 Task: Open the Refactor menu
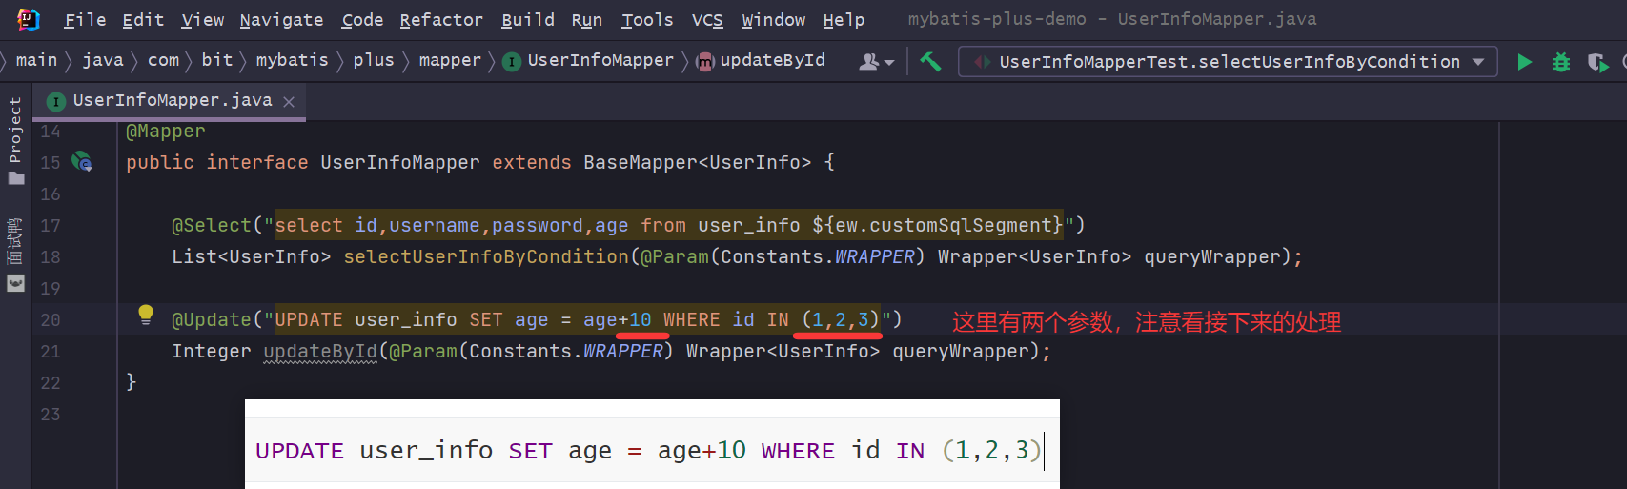441,19
